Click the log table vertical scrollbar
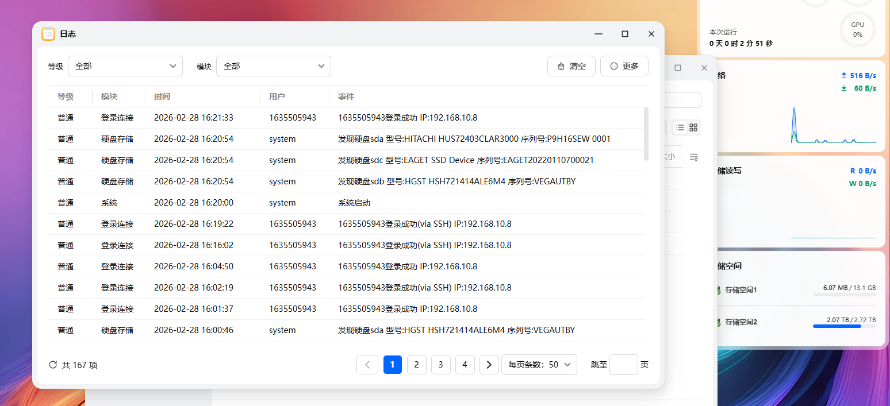The width and height of the screenshot is (890, 406). 646,133
